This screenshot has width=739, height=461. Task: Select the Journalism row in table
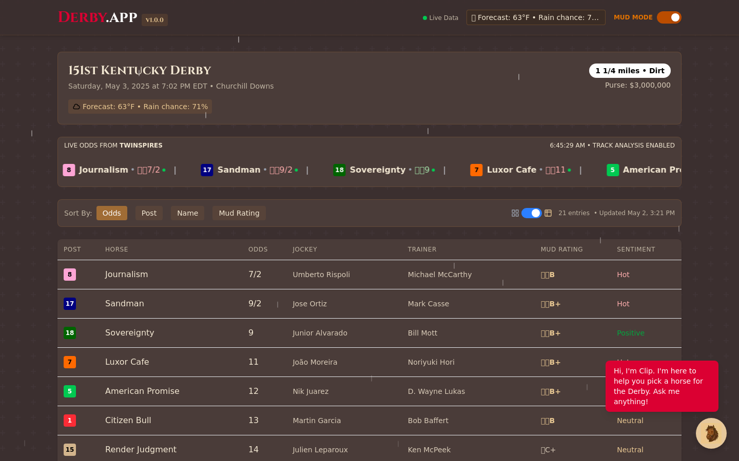coord(369,275)
